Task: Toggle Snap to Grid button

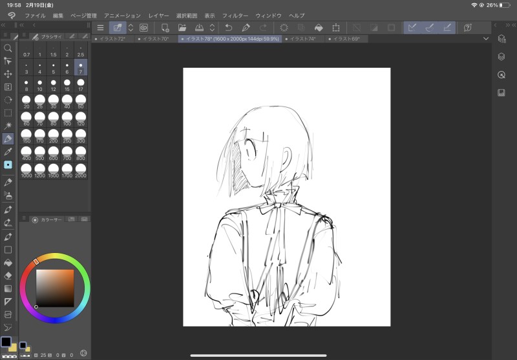Action: coord(447,28)
